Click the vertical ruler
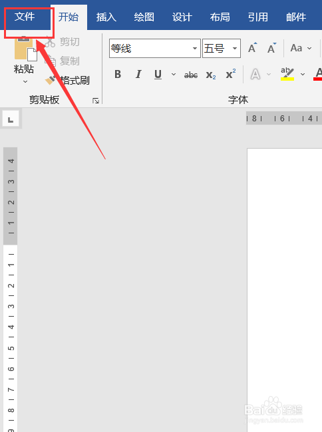322x432 pixels. [11, 289]
